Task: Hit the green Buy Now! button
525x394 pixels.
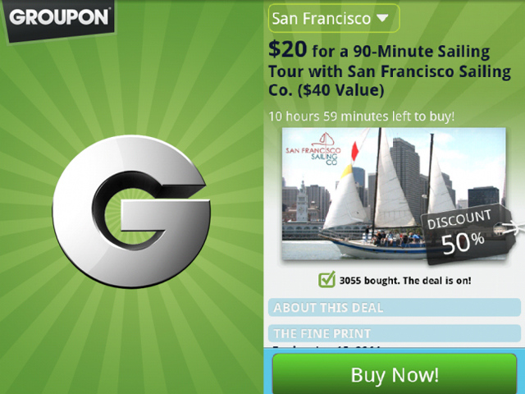Action: (395, 374)
